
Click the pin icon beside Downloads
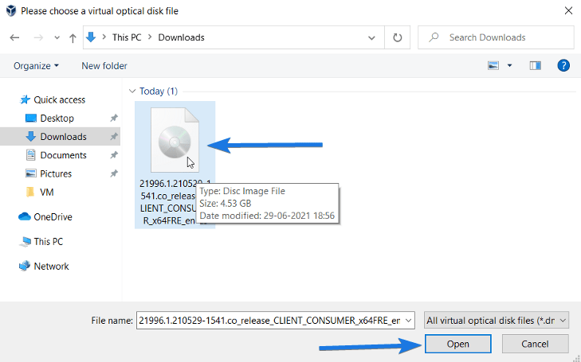114,136
